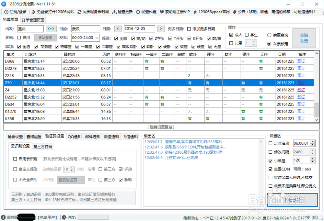This screenshot has height=221, width=324.
Task: Switch to the 订单管理页面 tab
Action: coord(32,19)
